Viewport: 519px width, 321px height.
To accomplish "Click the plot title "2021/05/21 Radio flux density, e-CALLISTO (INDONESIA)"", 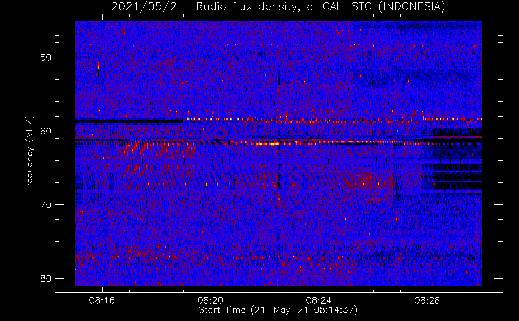I will tap(278, 6).
